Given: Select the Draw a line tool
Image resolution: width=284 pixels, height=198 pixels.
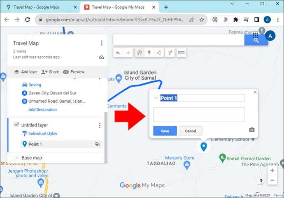Looking at the screenshot, I should click(x=159, y=53).
